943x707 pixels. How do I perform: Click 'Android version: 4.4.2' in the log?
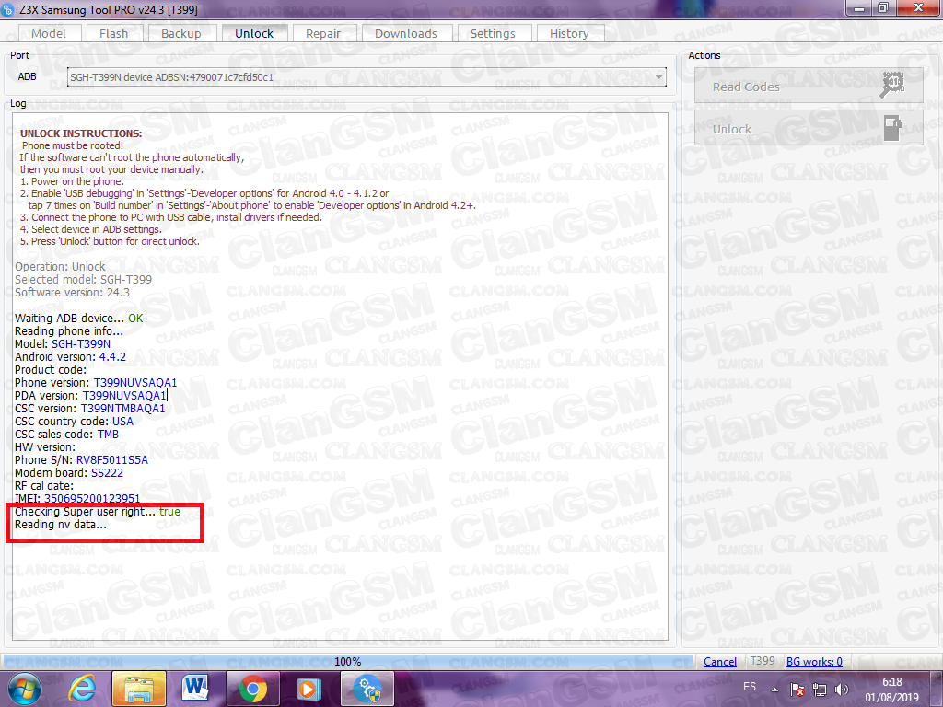pyautogui.click(x=70, y=356)
